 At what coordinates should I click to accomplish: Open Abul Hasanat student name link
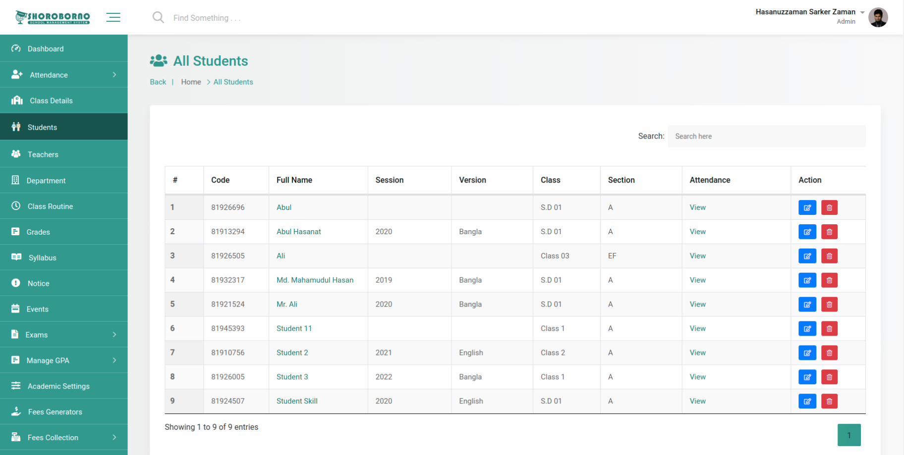point(299,232)
